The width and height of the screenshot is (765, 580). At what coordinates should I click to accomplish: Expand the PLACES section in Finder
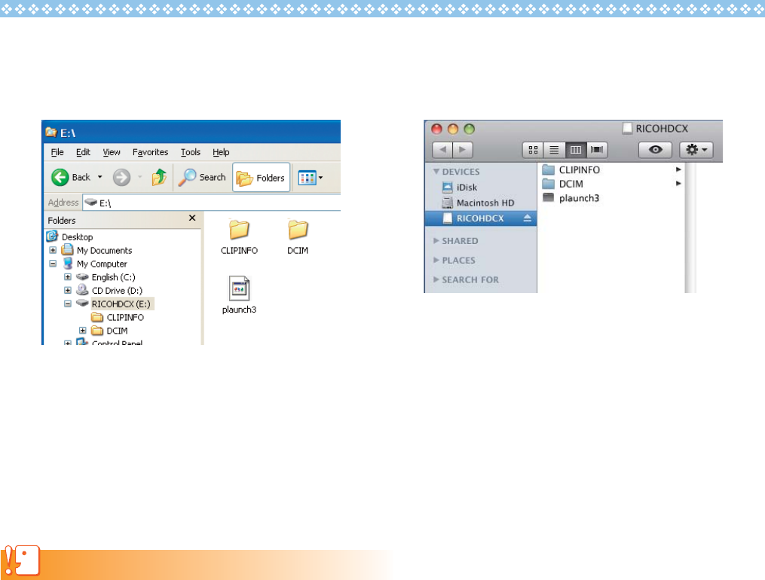click(436, 261)
